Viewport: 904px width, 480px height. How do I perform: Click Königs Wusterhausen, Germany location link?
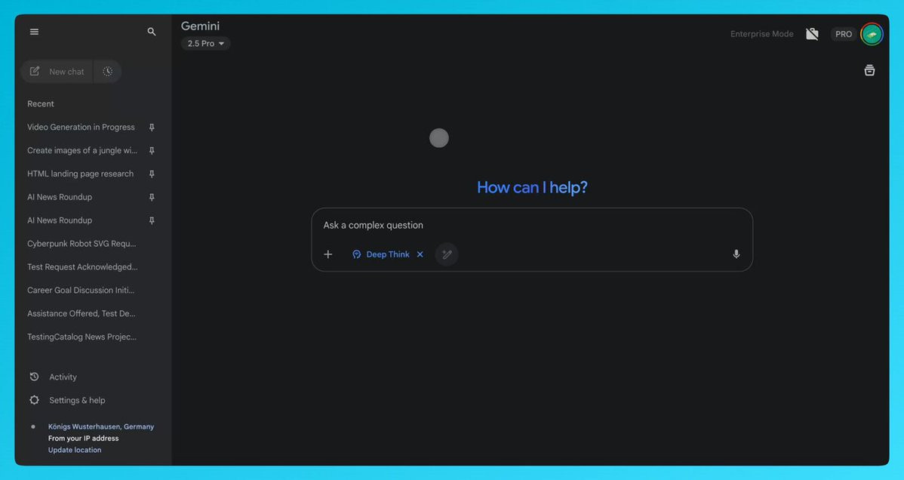[101, 427]
